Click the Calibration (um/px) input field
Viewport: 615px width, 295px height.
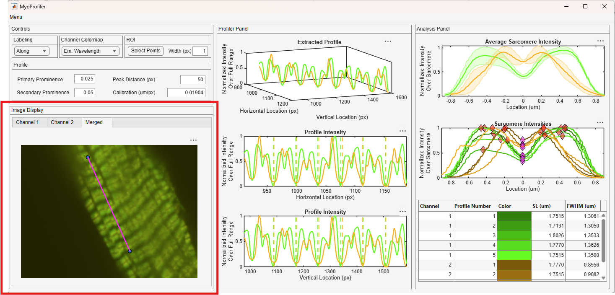tap(186, 93)
